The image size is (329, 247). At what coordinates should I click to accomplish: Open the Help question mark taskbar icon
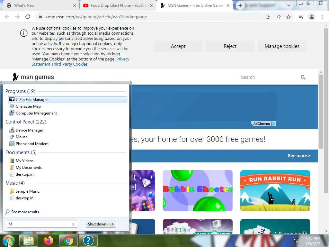click(88, 241)
